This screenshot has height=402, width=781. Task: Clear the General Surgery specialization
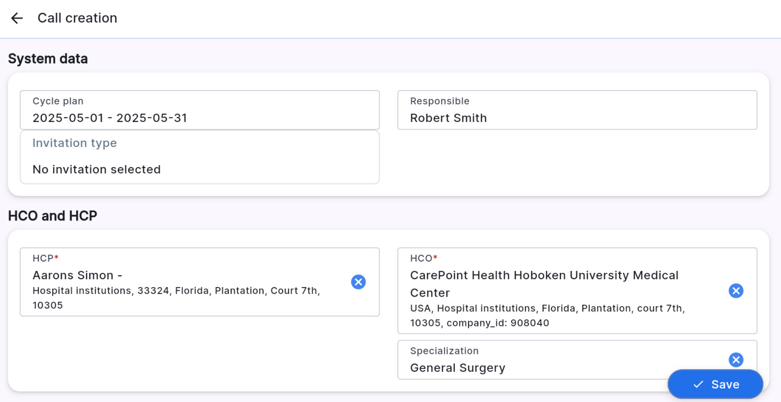(736, 359)
